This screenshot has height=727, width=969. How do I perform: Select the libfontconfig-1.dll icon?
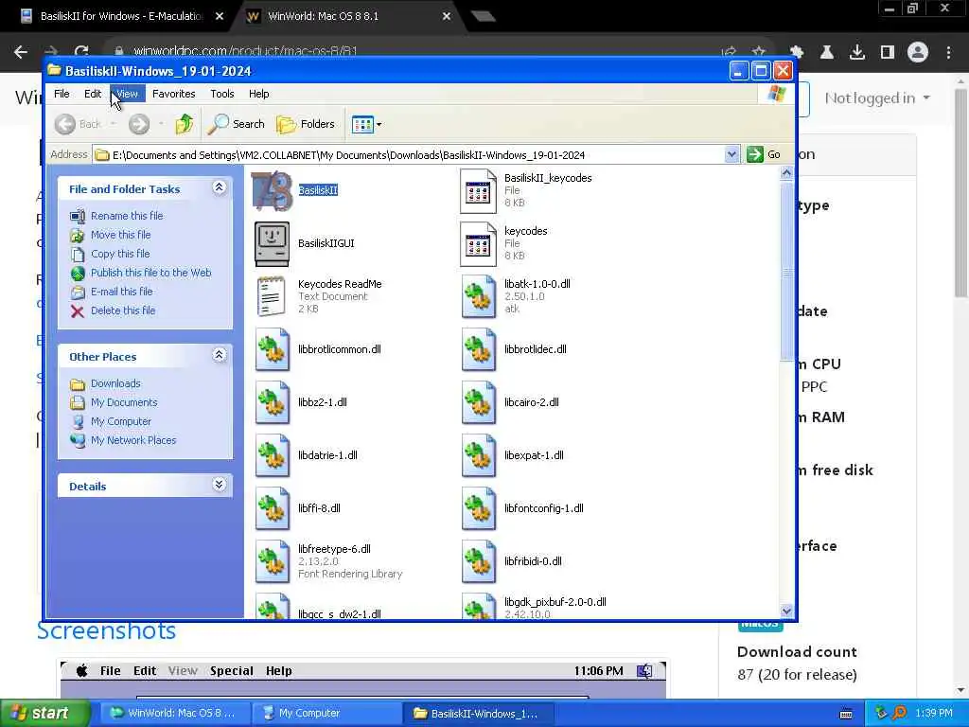click(x=478, y=509)
